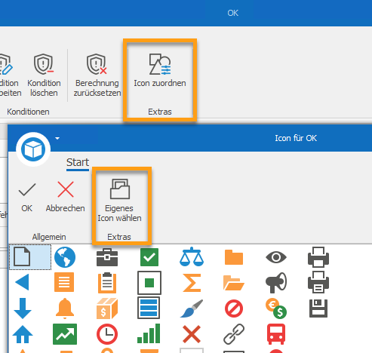Pick the blue balance scales icon
Viewport: 372px width, 353px height.
point(192,256)
